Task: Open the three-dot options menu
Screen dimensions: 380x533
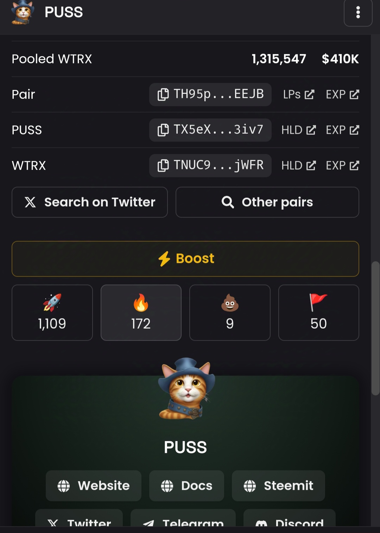Action: (358, 12)
